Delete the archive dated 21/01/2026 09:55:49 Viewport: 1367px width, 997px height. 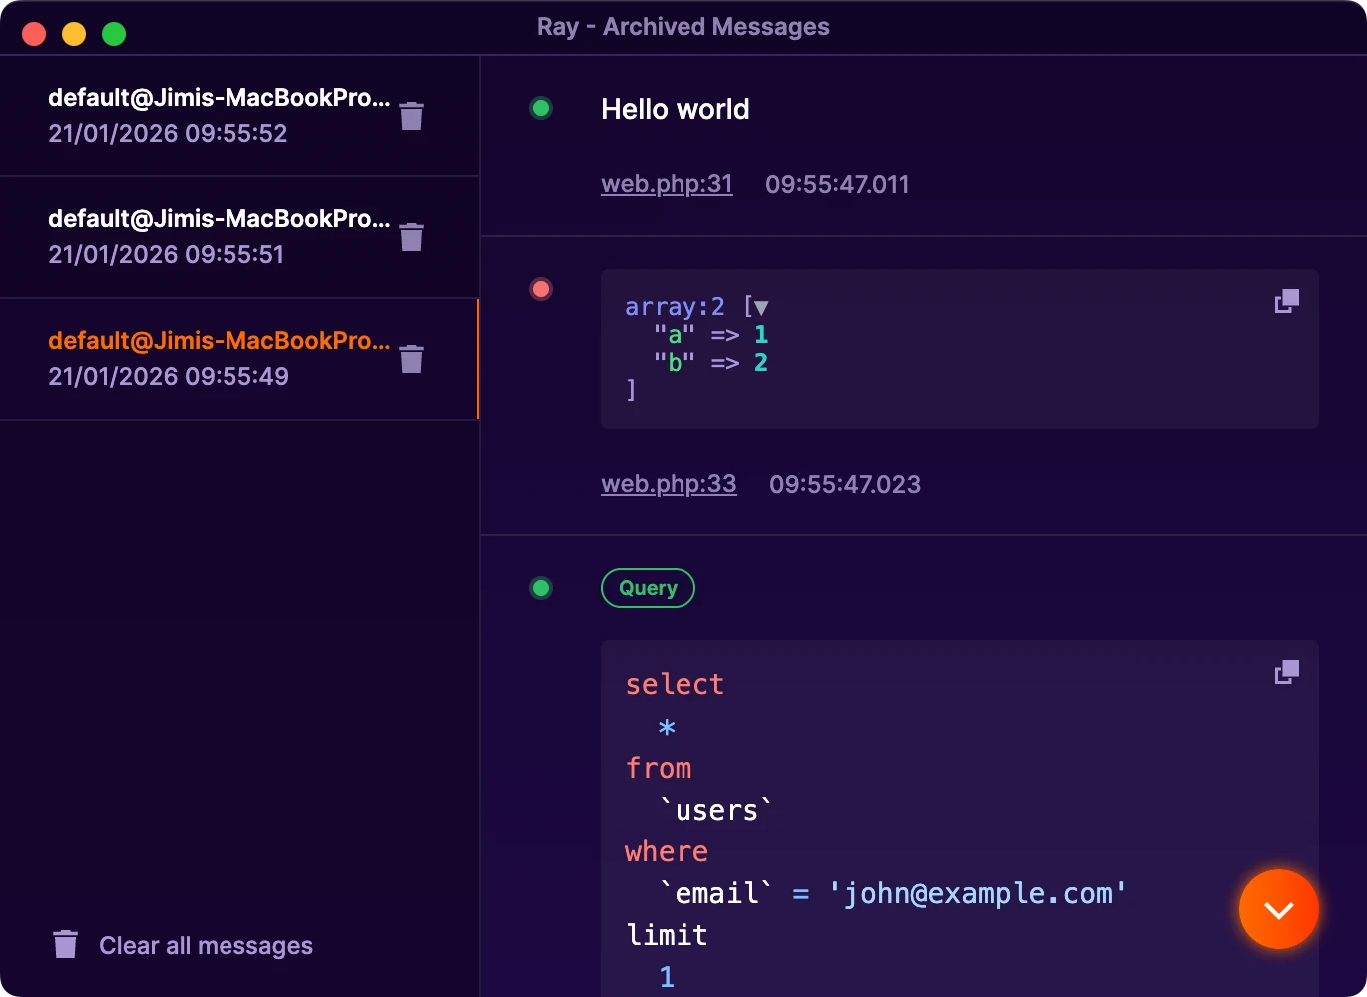411,359
